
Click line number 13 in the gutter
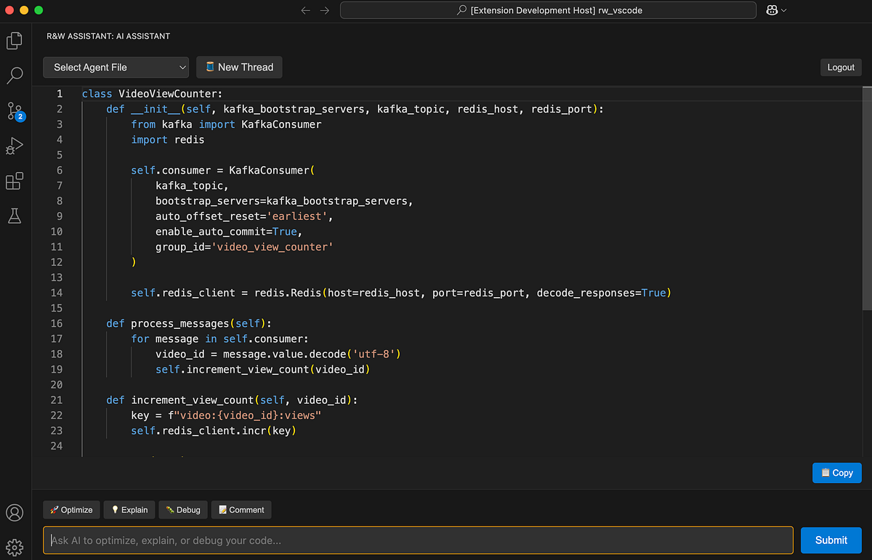pyautogui.click(x=57, y=277)
